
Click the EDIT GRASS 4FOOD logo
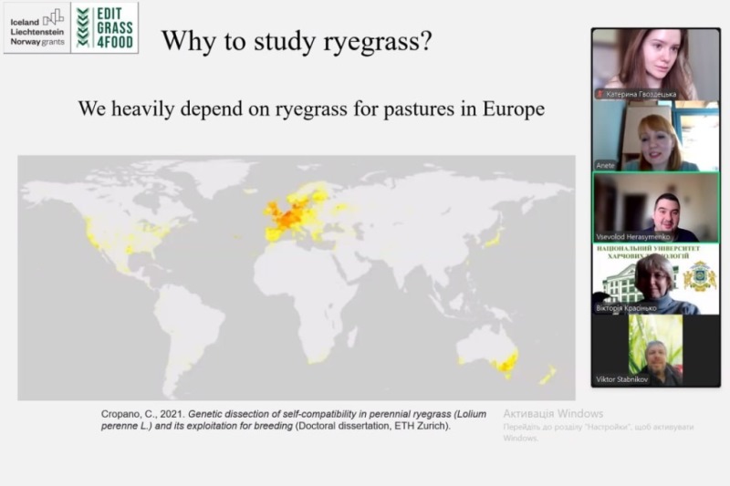point(106,28)
